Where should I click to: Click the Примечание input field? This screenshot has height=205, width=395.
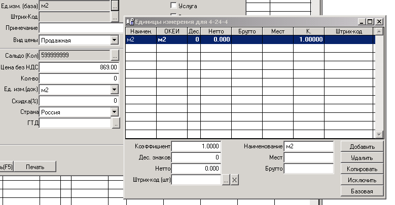coord(81,28)
